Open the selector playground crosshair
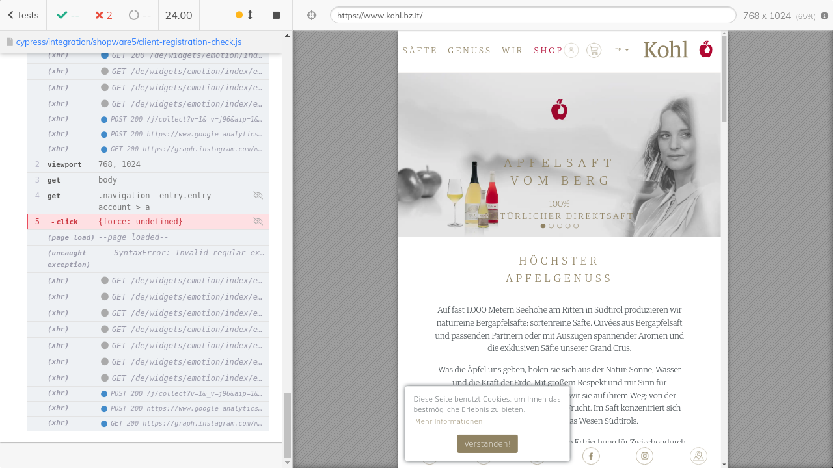833x468 pixels. (x=311, y=15)
